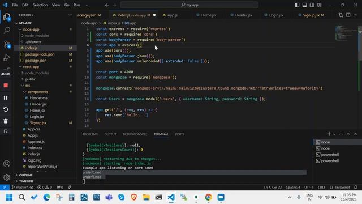362x204 pixels.
Task: Open changes compare icon in editor toolbar
Action: 341,15
